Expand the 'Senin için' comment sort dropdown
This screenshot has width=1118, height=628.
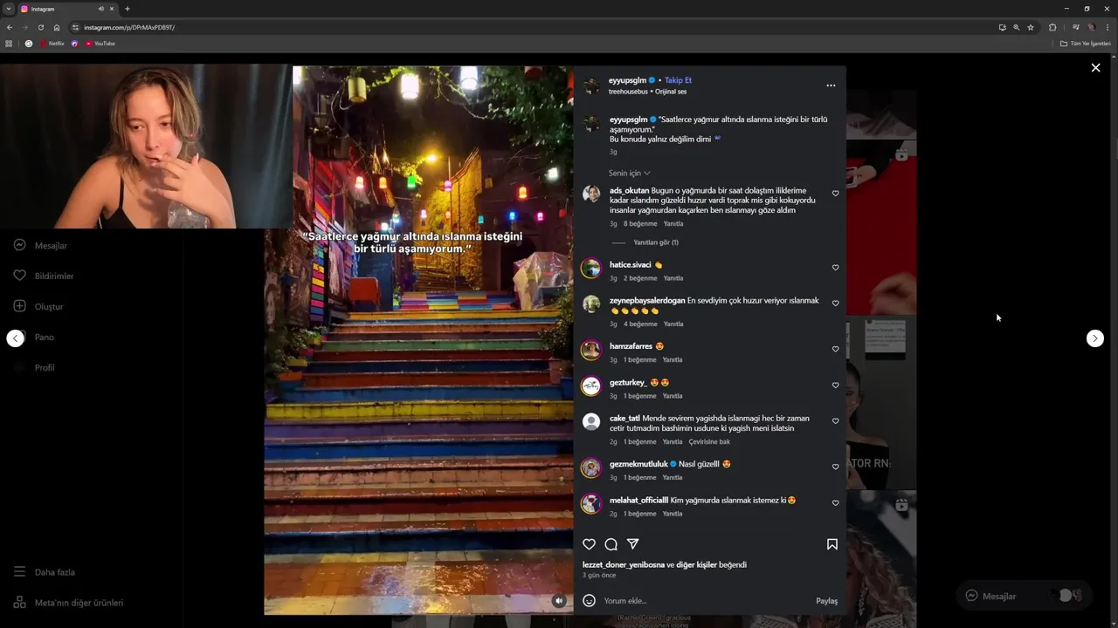pos(629,174)
